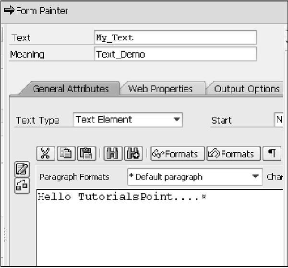Screen dimensions: 288x268
Task: Open the Web Properties tab
Action: pyautogui.click(x=160, y=89)
